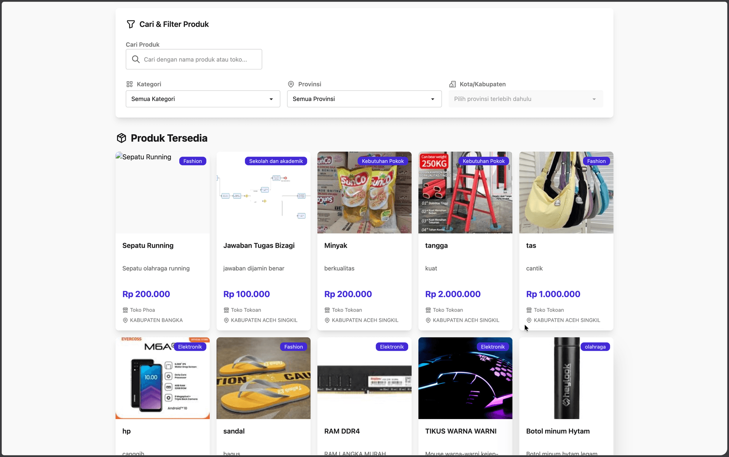Click the Sepatu Running product title
Viewport: 729px width, 457px height.
[x=148, y=246]
